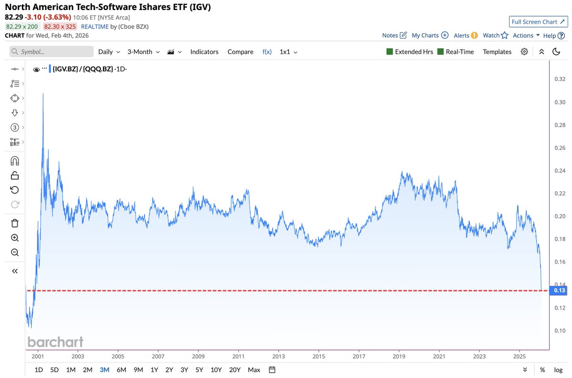Select the crosshair line drawing tool
The image size is (572, 378).
tap(14, 69)
